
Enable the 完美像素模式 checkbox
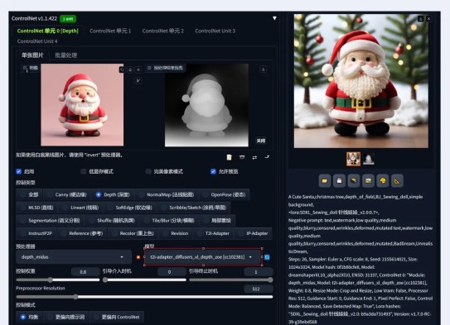tap(148, 171)
